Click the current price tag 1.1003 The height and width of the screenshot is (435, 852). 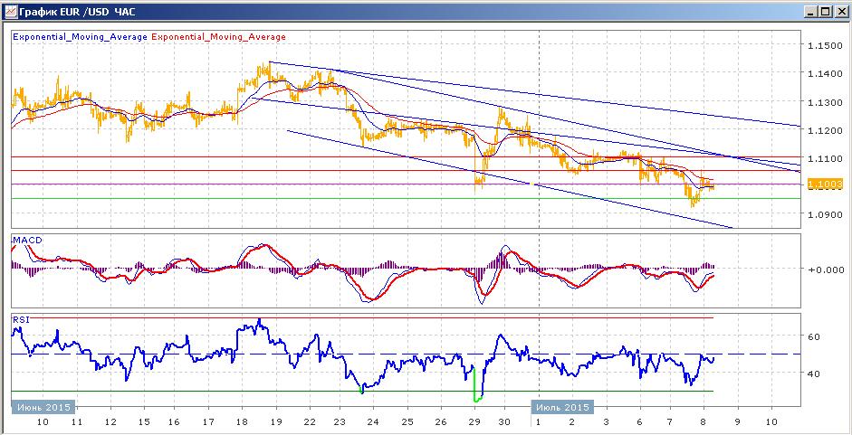825,184
